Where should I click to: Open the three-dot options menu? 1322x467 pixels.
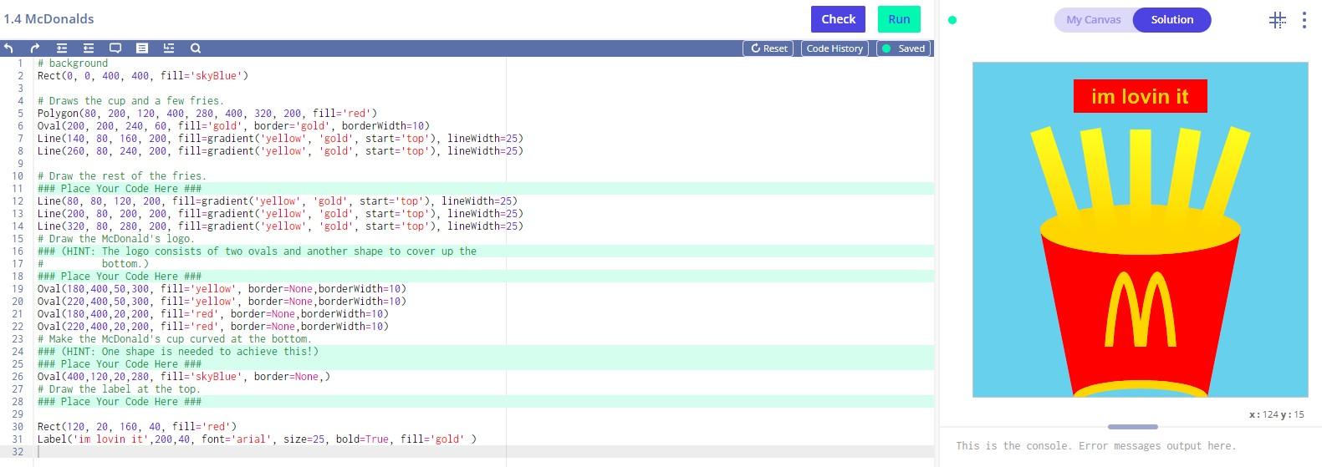click(x=1304, y=20)
